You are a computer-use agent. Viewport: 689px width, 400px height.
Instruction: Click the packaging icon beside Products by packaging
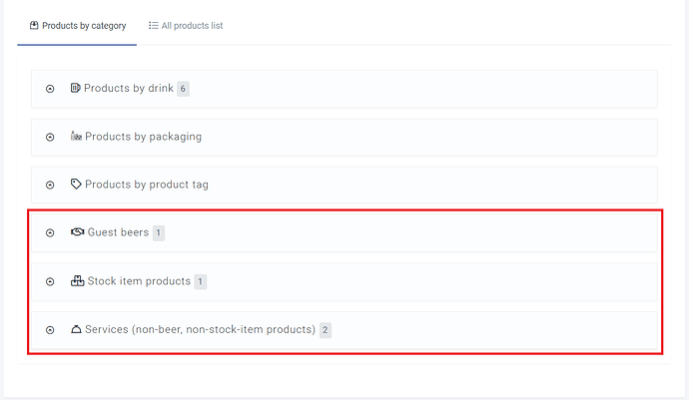pyautogui.click(x=76, y=137)
